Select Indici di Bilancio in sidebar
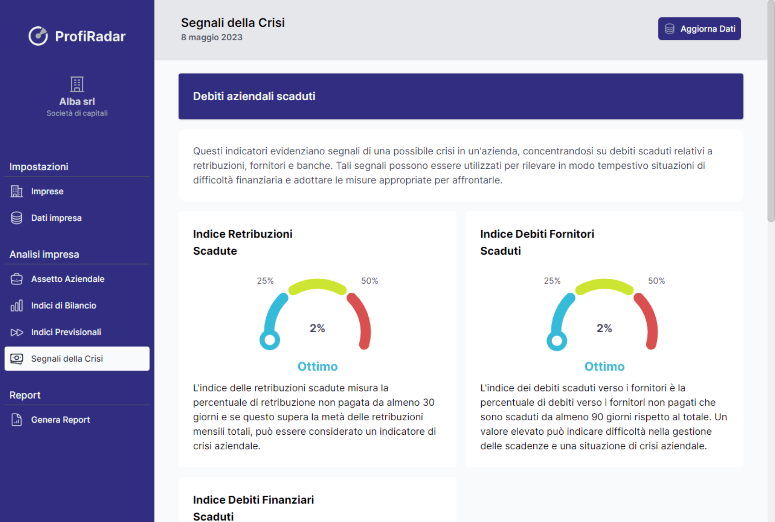Screen dimensions: 775x522 pyautogui.click(x=63, y=306)
